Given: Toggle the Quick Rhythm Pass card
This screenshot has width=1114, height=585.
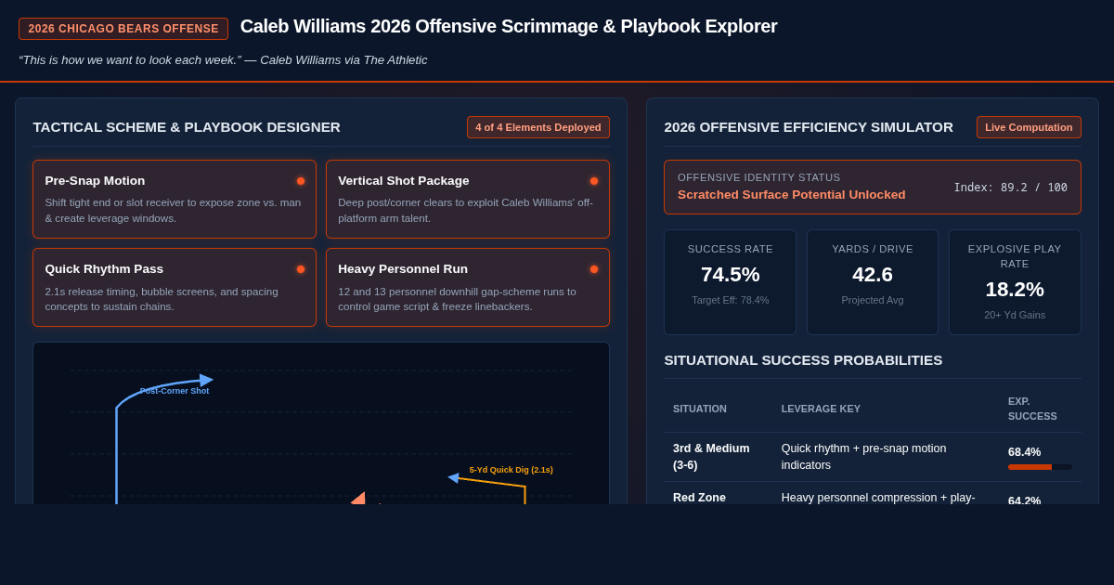Looking at the screenshot, I should (175, 288).
